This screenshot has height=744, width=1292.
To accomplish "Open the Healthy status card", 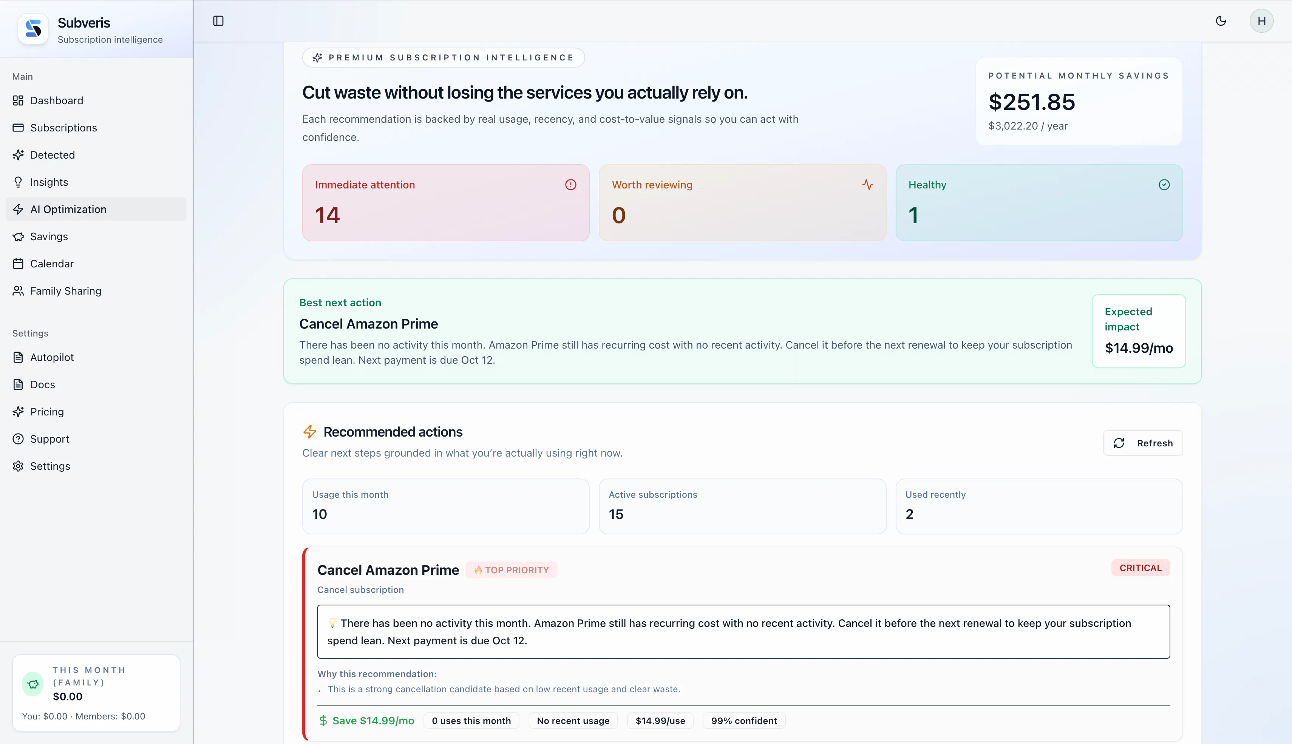I will tap(1039, 202).
